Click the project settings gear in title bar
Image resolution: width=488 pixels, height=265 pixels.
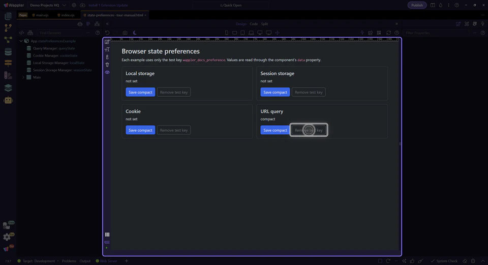click(74, 5)
